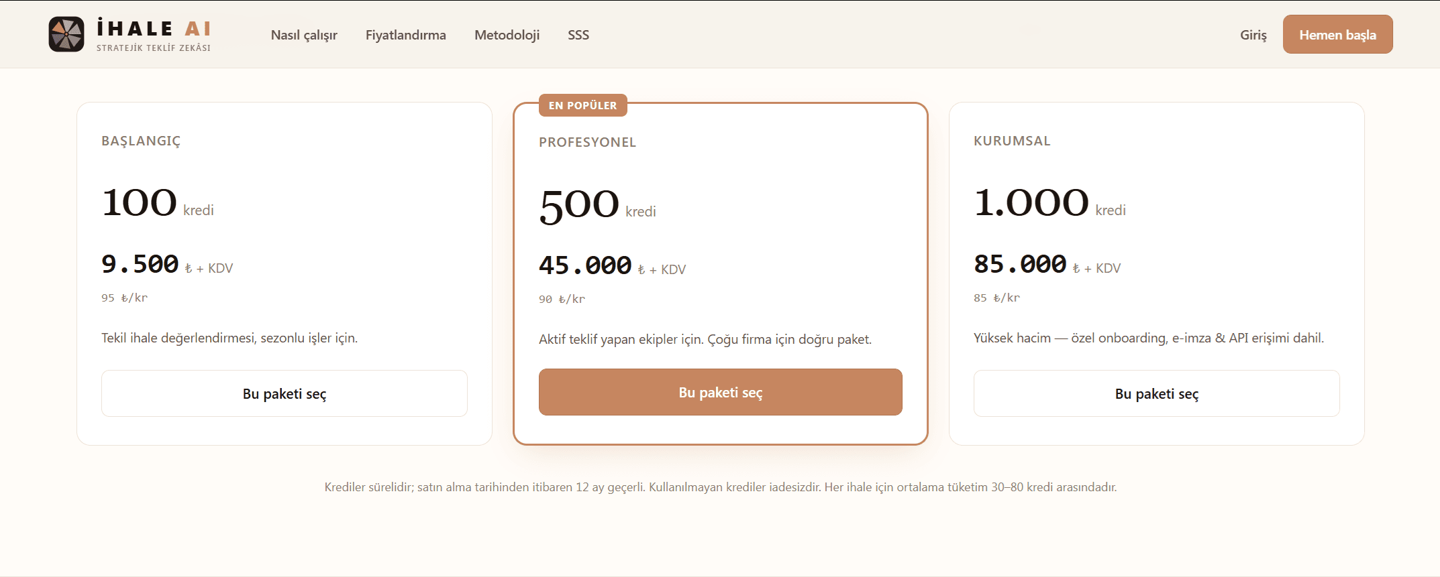This screenshot has height=577, width=1440.
Task: Click the KURUMSAL plan heading
Action: point(1012,141)
